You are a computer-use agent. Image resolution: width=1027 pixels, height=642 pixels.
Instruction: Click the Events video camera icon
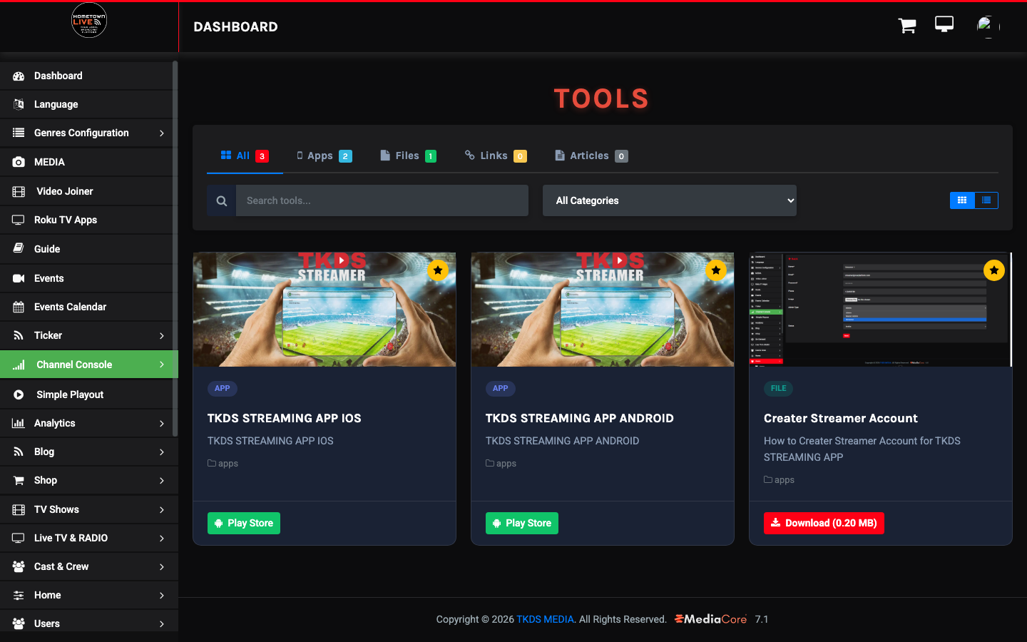pyautogui.click(x=19, y=278)
